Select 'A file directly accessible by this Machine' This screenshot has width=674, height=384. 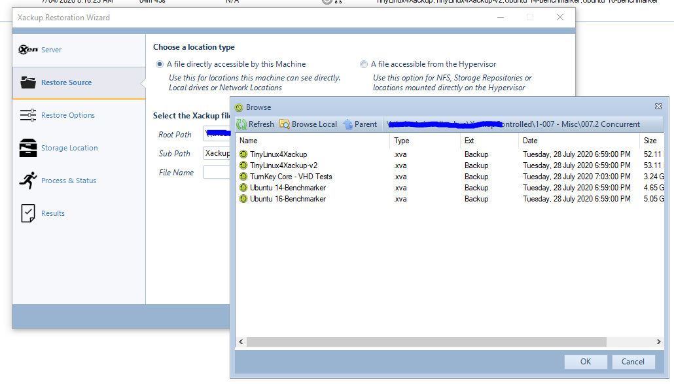[160, 64]
